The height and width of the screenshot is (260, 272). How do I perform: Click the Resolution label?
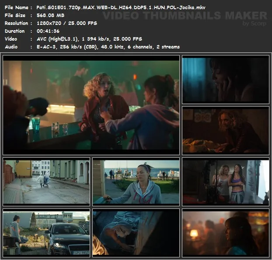16,23
